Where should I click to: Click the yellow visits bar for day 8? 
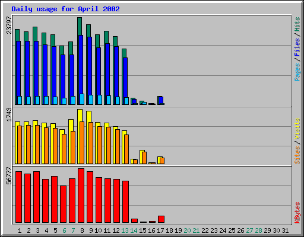click(80, 116)
